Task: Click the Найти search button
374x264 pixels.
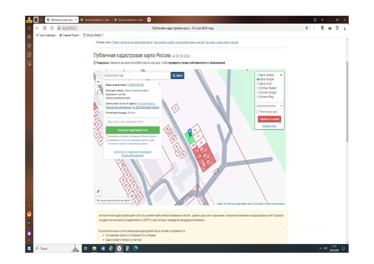Action: (177, 76)
